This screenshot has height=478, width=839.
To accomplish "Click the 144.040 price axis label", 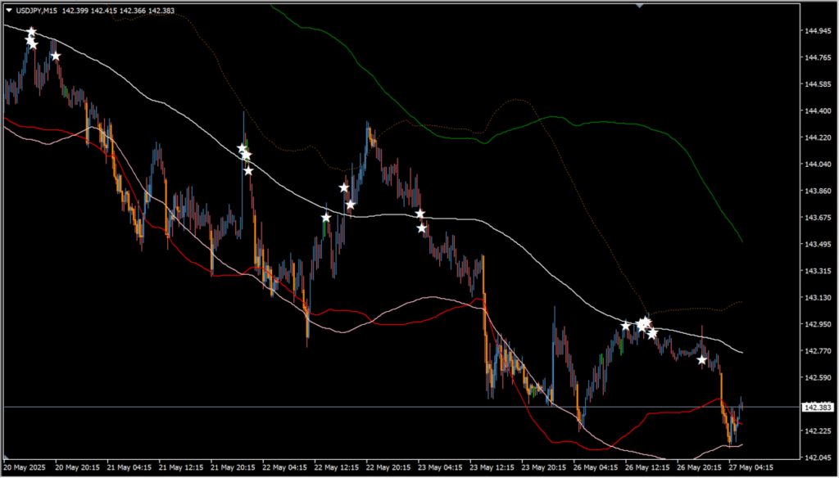I will tap(818, 165).
